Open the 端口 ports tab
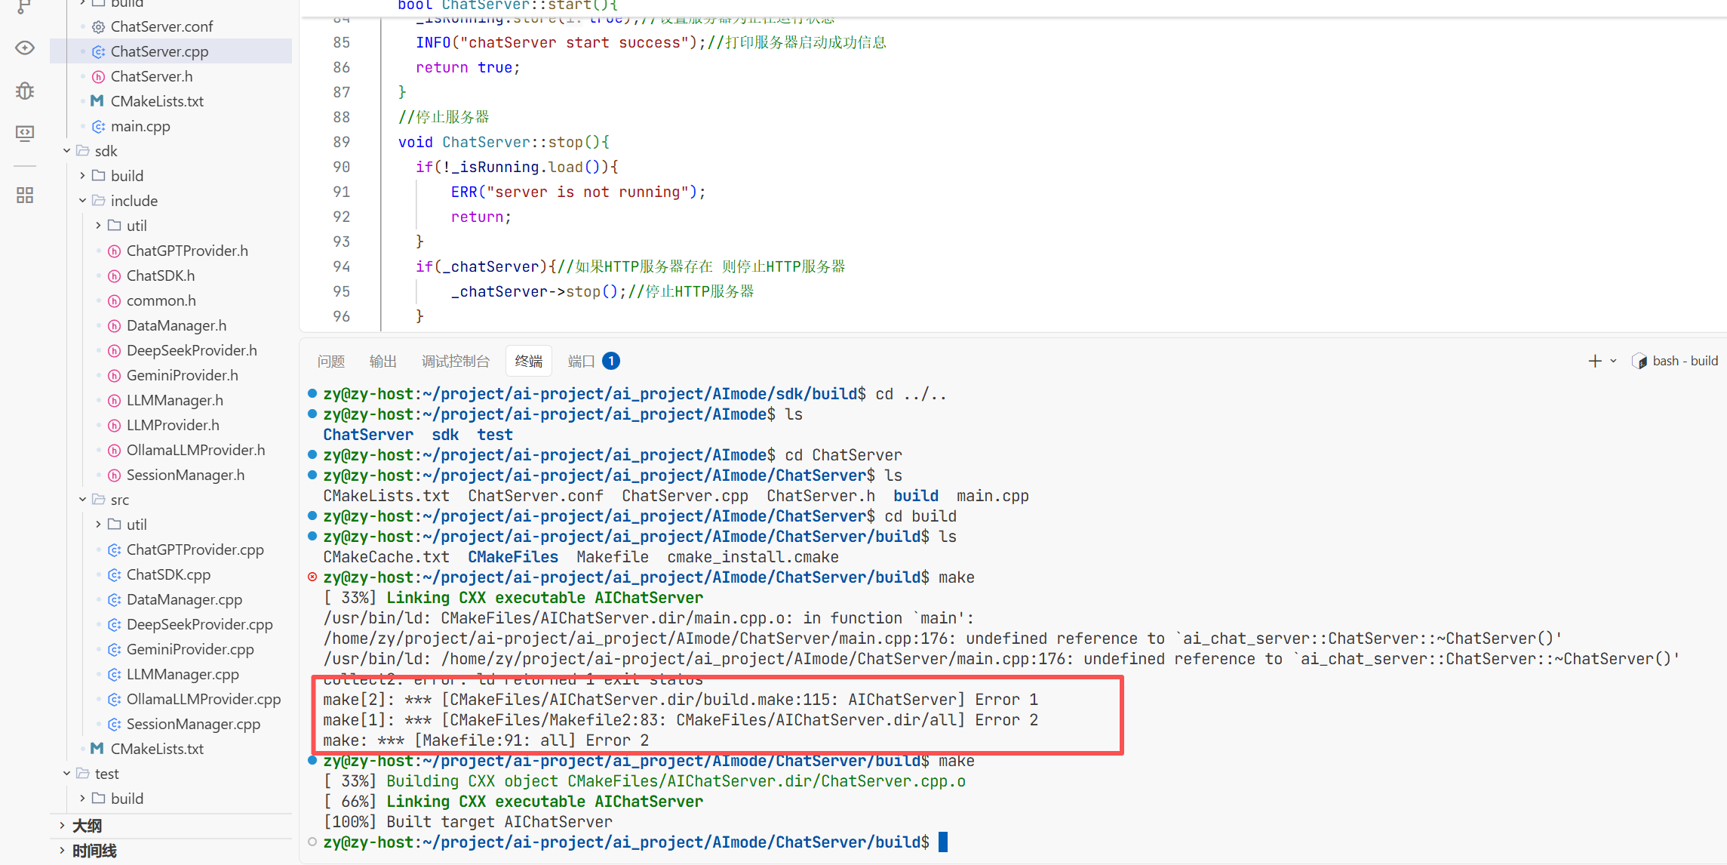Screen dimensions: 1727x865 pyautogui.click(x=581, y=362)
